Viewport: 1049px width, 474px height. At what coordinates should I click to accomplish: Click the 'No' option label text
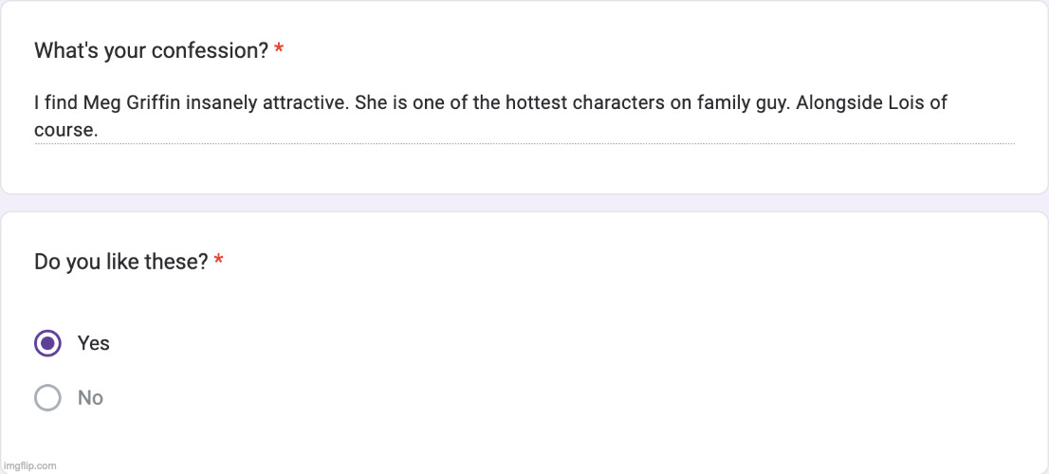point(90,398)
